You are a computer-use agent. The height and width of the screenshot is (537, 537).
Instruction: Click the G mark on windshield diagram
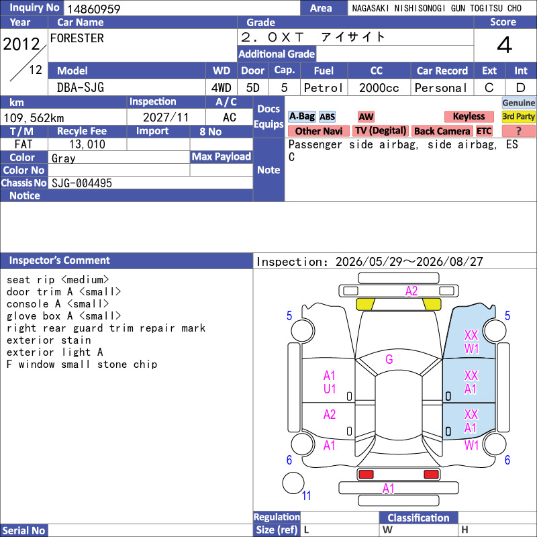[x=389, y=359]
